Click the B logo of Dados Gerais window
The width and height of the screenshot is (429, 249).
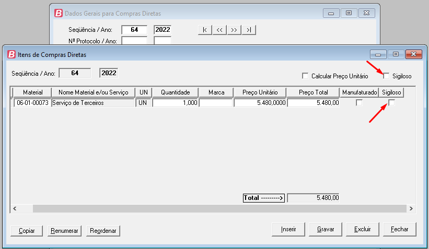(x=59, y=13)
